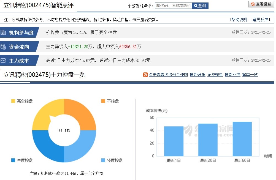
Task: Click the light blue 轻度控盘 legend swatch
Action: pyautogui.click(x=103, y=160)
